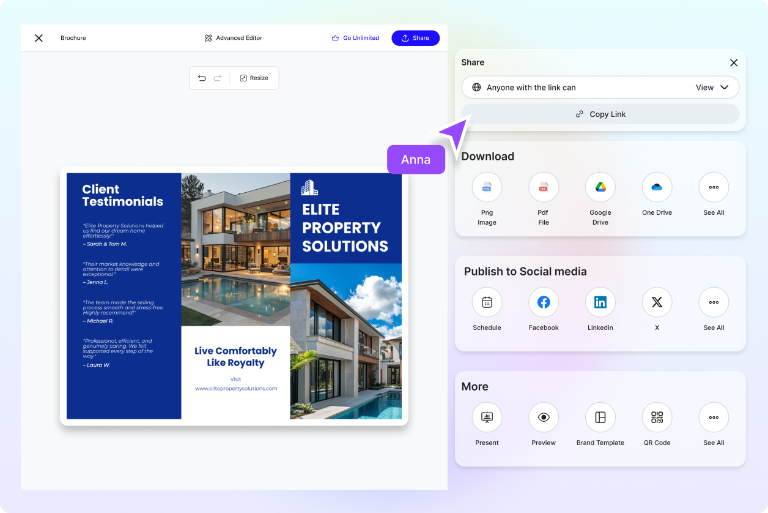Click the www.elitepropertysolutions.com text
Image resolution: width=768 pixels, height=513 pixels.
(x=236, y=388)
